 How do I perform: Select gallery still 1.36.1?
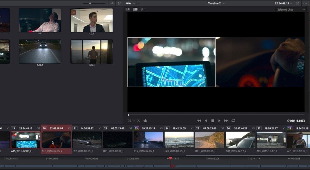click(92, 51)
